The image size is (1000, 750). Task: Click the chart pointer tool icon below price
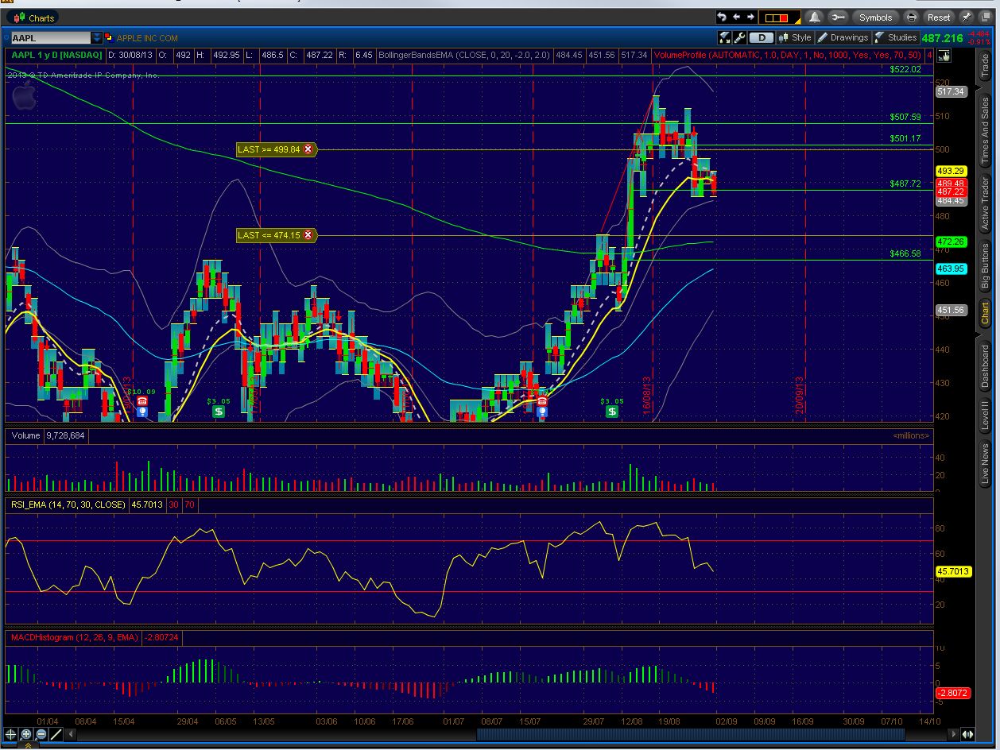point(944,55)
